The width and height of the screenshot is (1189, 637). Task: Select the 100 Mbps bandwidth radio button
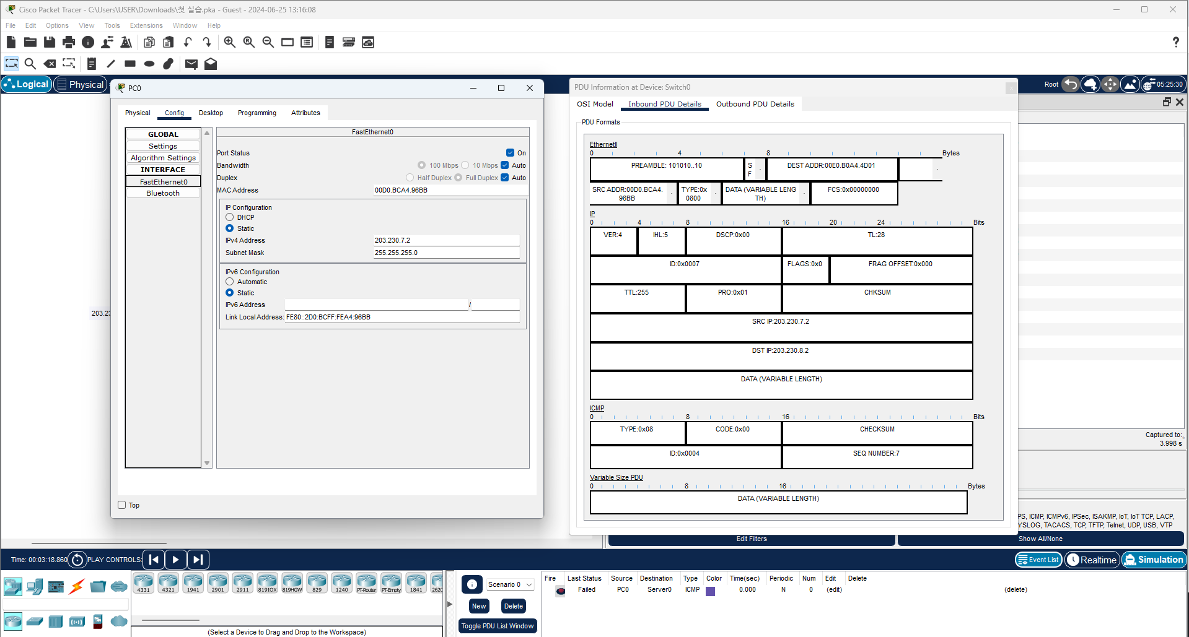421,165
